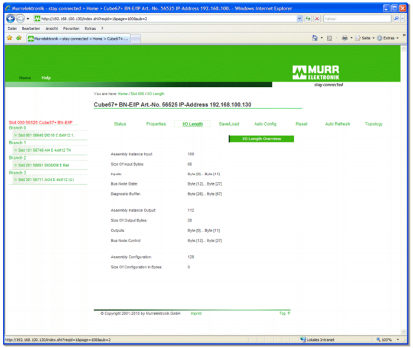Image resolution: width=413 pixels, height=348 pixels.
Task: Open the Ansicht menu
Action: 51,28
